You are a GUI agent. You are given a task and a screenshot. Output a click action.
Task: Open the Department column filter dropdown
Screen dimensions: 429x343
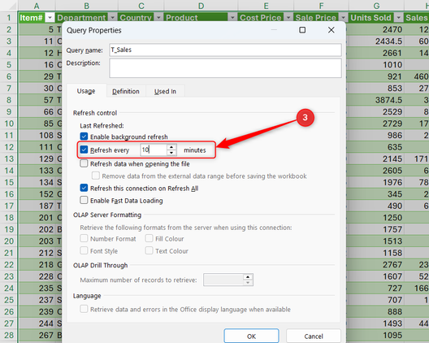click(x=112, y=18)
